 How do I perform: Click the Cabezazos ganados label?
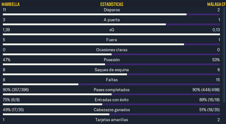tap(112, 110)
